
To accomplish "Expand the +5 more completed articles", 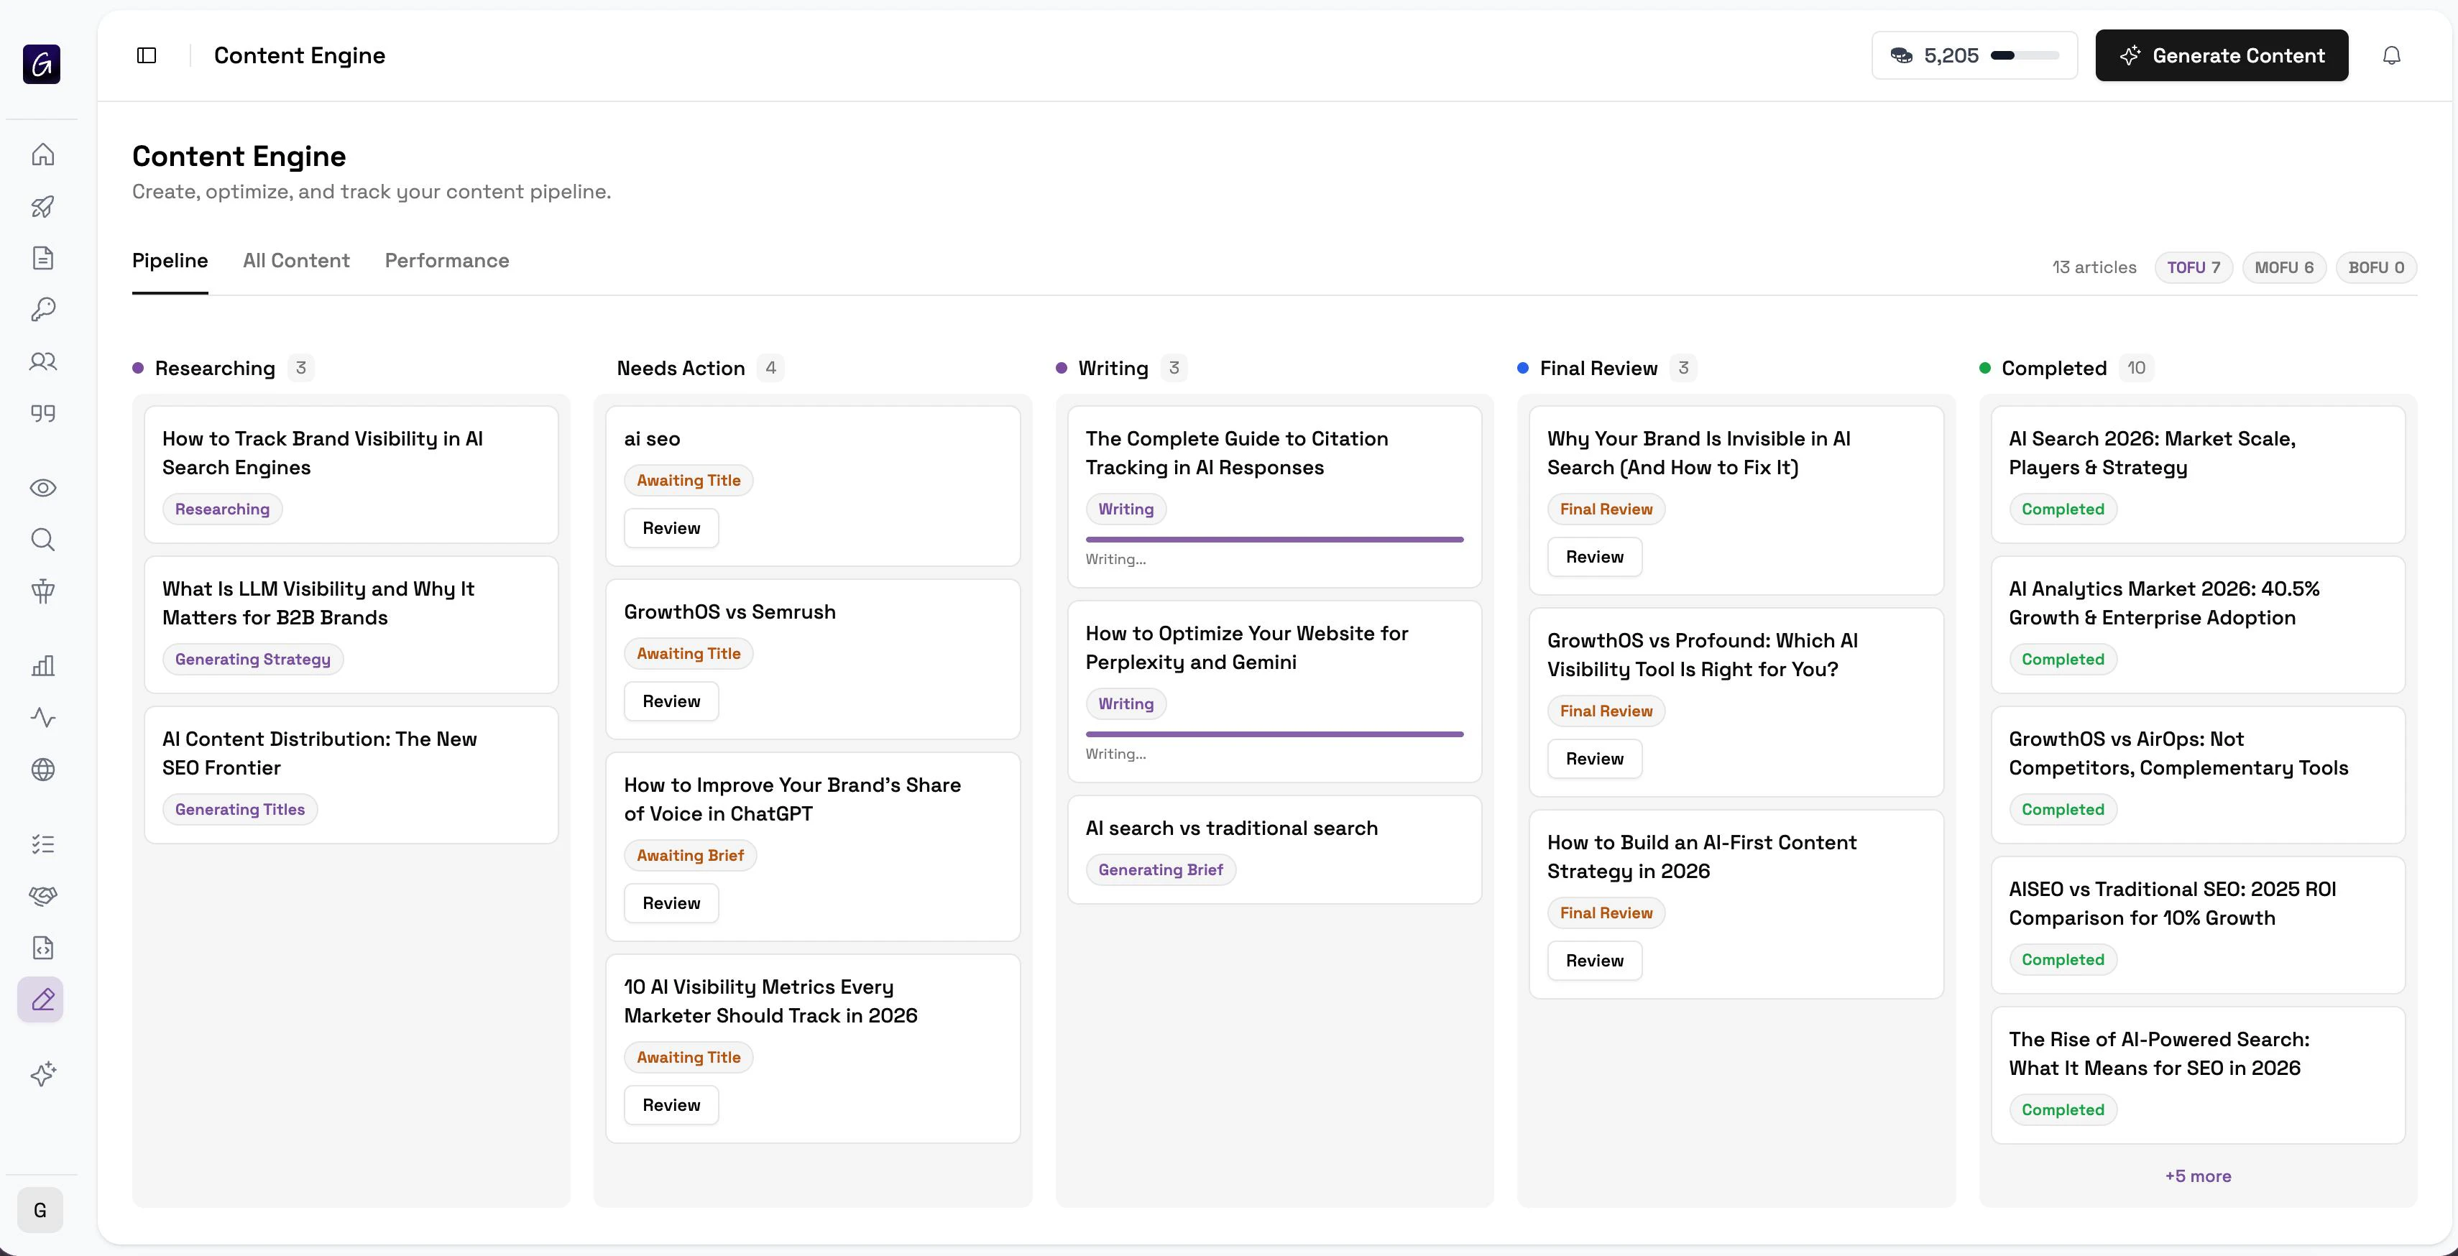I will click(2198, 1176).
